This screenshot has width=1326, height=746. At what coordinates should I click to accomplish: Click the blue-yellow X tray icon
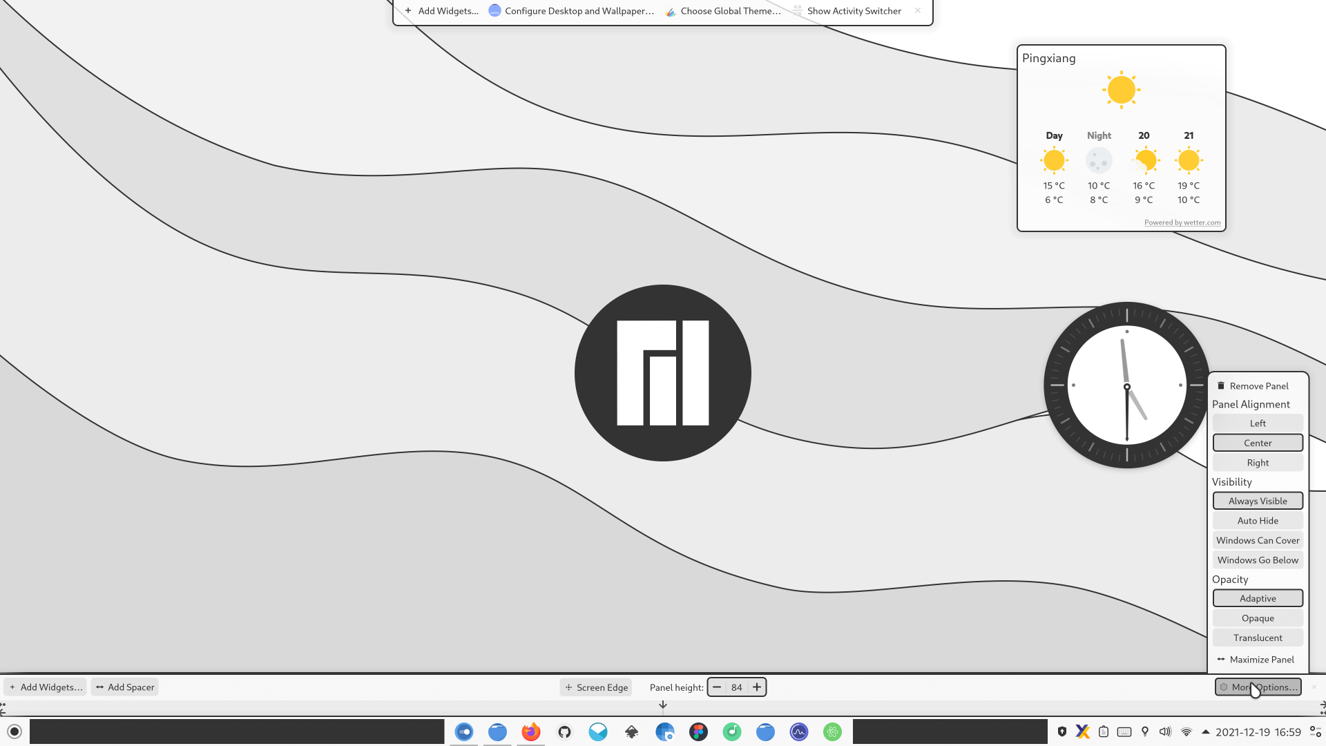pos(1083,731)
